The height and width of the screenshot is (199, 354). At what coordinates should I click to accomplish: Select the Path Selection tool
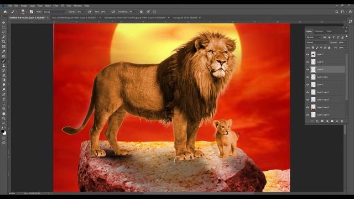point(4,104)
